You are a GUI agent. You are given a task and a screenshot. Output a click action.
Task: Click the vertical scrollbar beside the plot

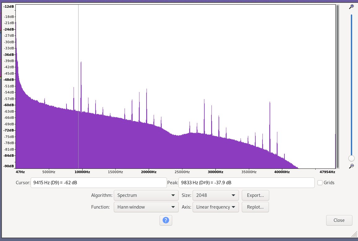[338, 87]
